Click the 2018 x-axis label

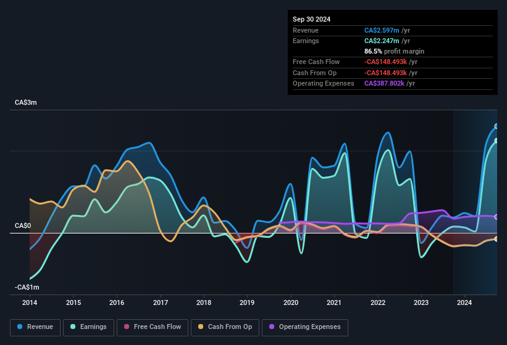[x=204, y=302]
